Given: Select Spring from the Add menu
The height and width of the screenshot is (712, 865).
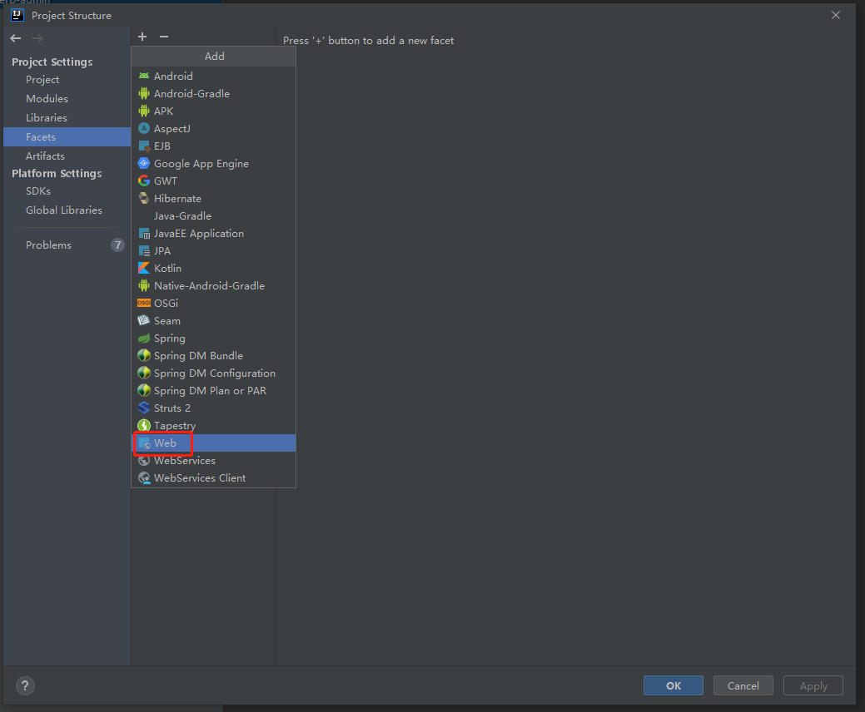Looking at the screenshot, I should coord(213,339).
